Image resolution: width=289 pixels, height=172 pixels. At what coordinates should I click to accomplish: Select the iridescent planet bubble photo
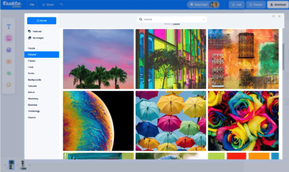point(98,121)
